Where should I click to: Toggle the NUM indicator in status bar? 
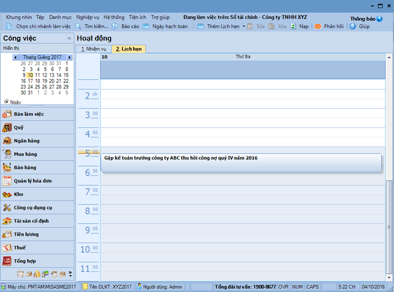pyautogui.click(x=297, y=287)
